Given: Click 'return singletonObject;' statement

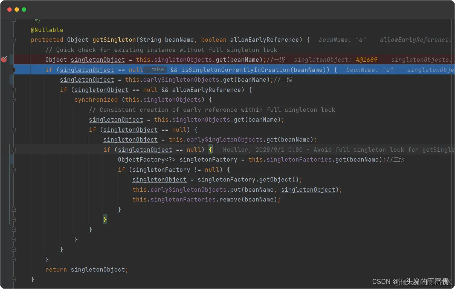Looking at the screenshot, I should pos(87,269).
